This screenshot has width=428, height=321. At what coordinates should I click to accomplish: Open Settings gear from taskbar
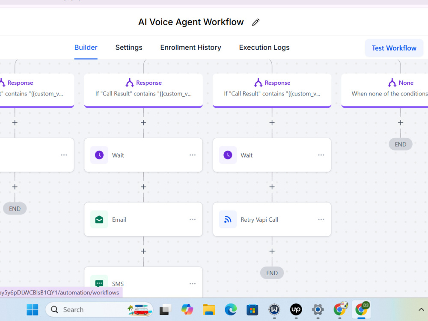click(318, 309)
